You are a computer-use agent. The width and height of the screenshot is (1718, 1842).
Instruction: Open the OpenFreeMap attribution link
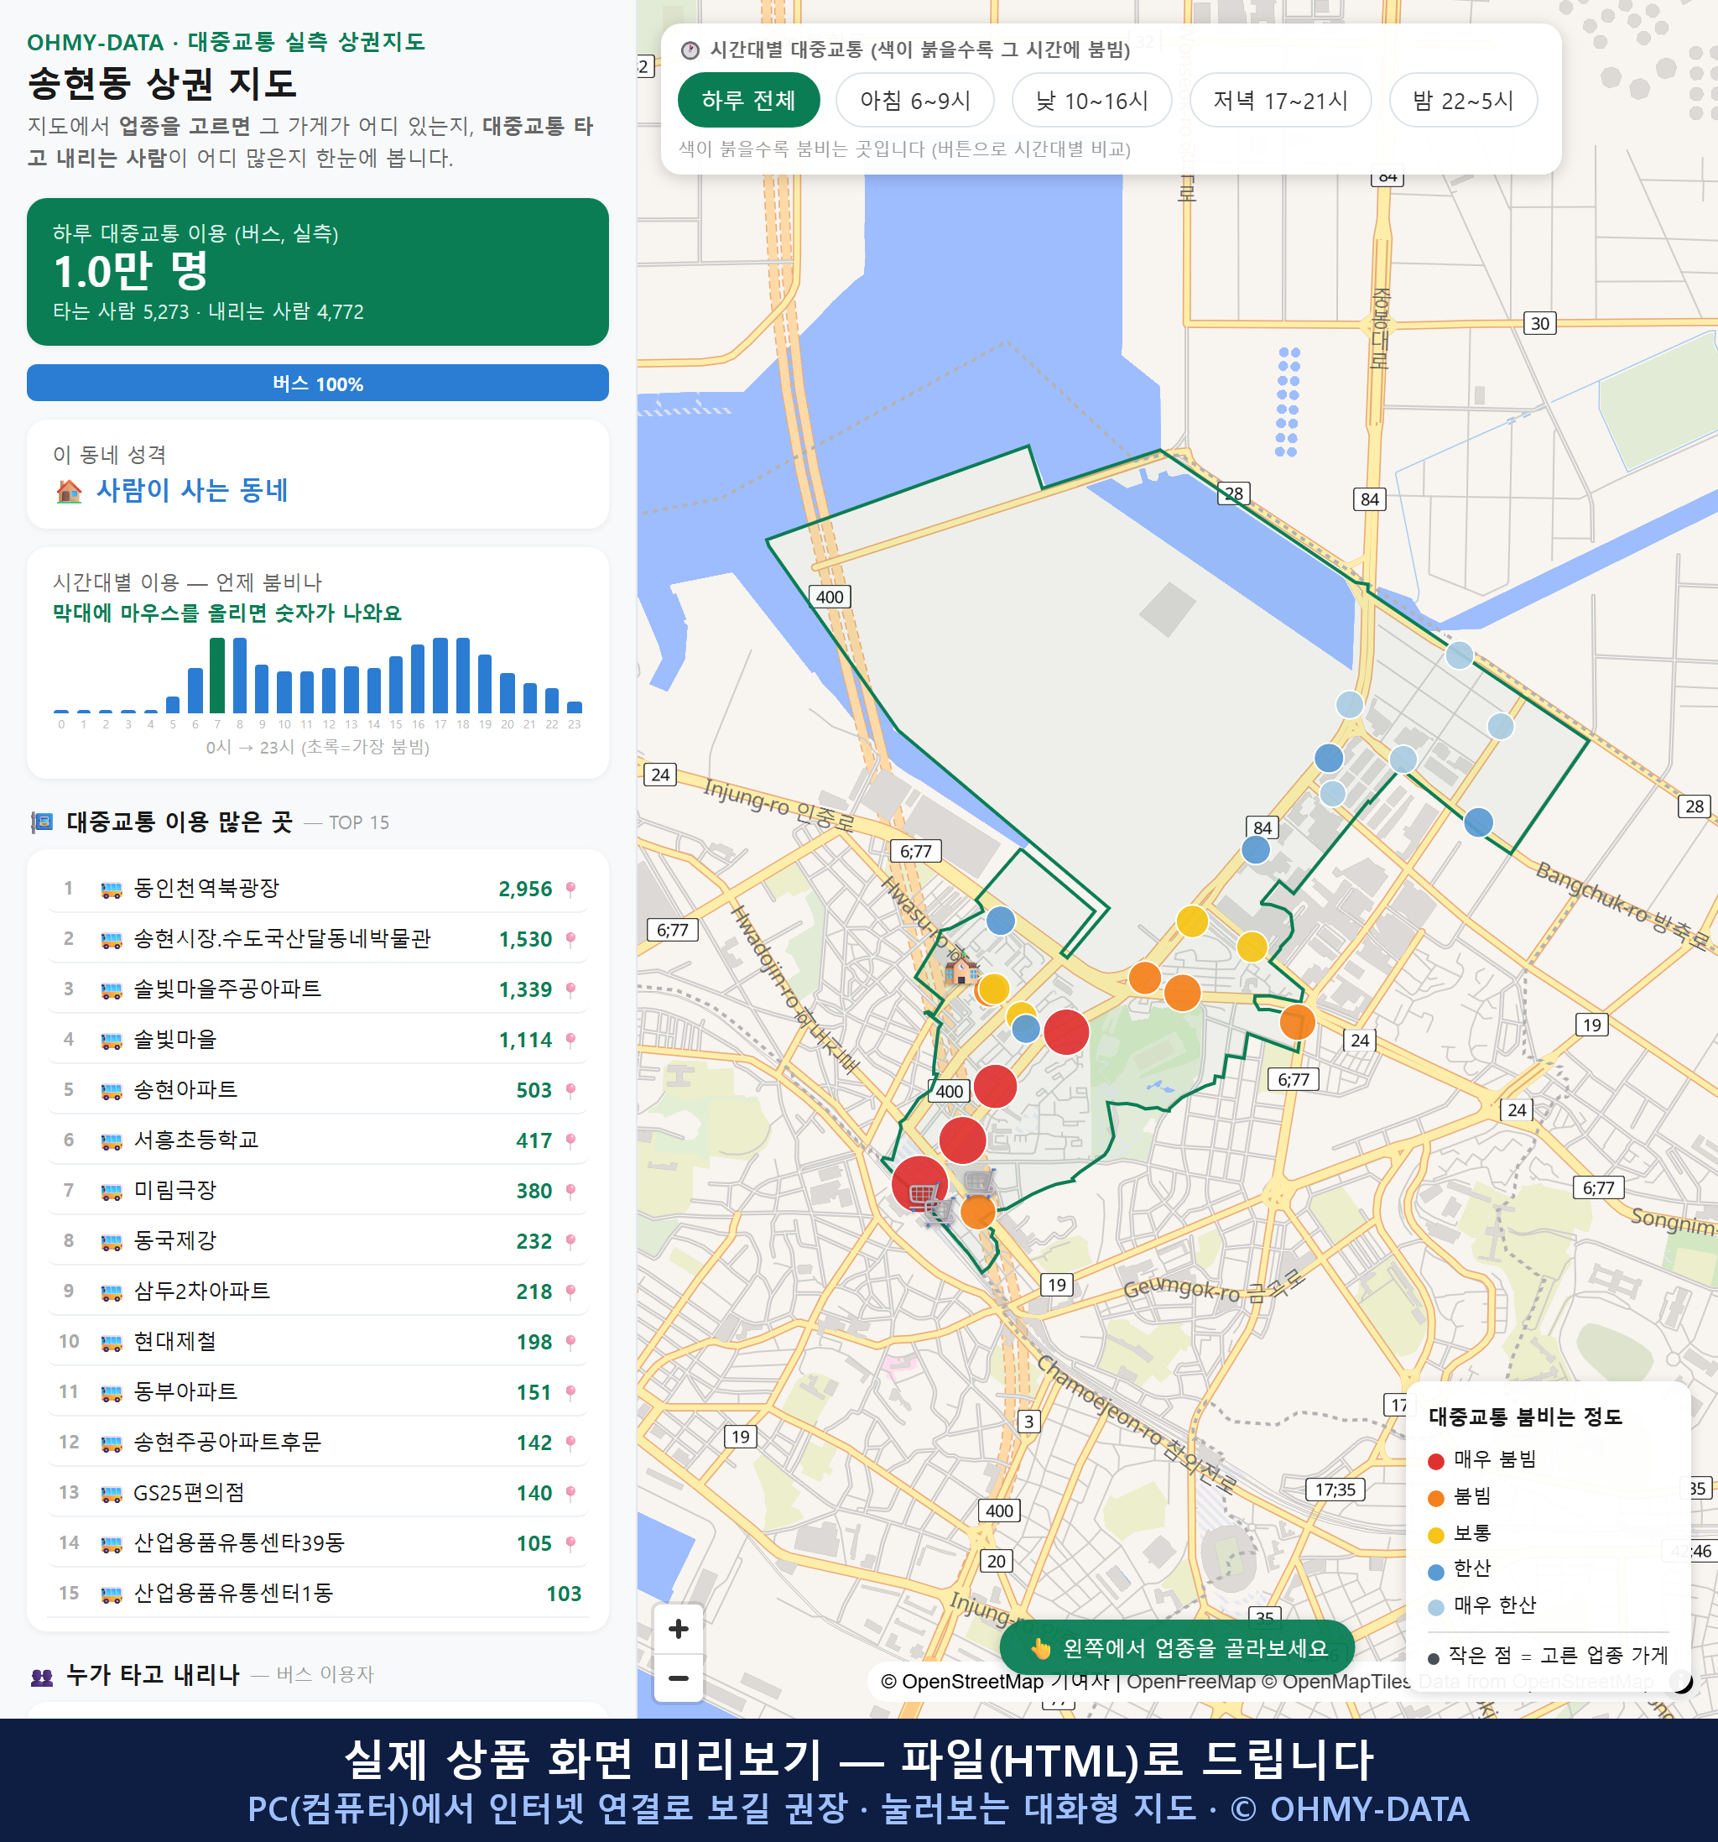tap(1191, 1682)
